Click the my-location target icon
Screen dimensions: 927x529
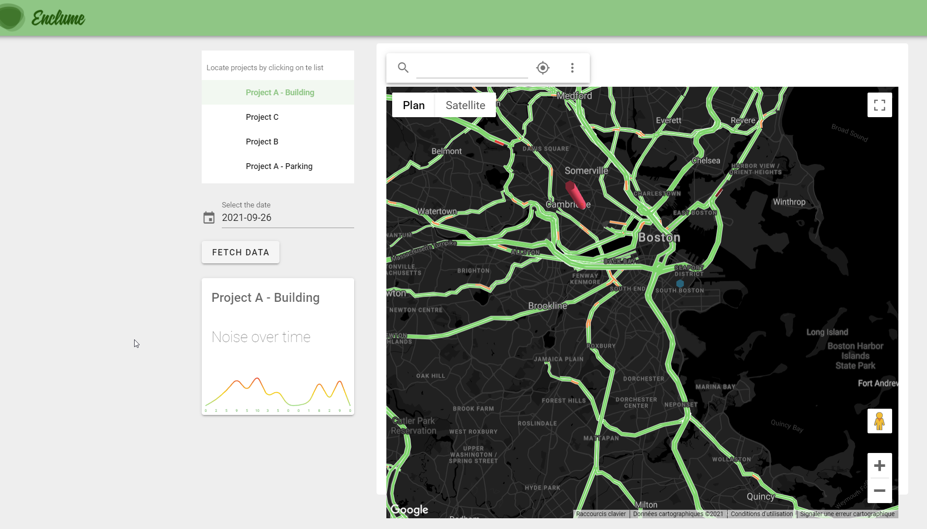click(542, 68)
